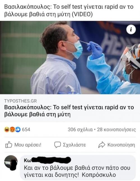140x181 pixels.
Task: Click the post caption text at top
Action: [x=69, y=11]
